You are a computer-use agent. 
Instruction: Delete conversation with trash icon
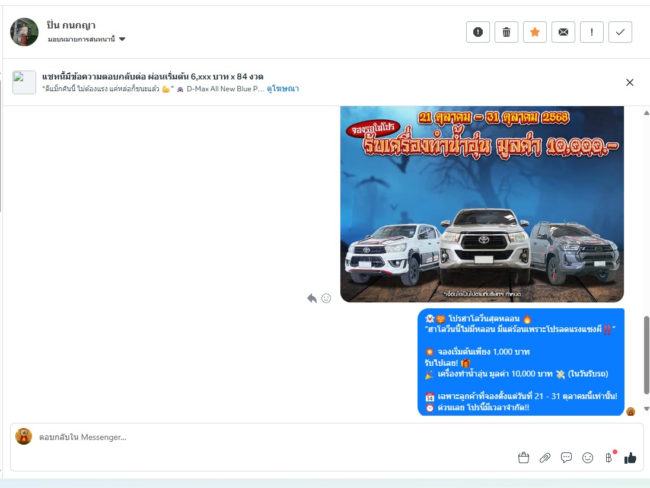[x=506, y=32]
